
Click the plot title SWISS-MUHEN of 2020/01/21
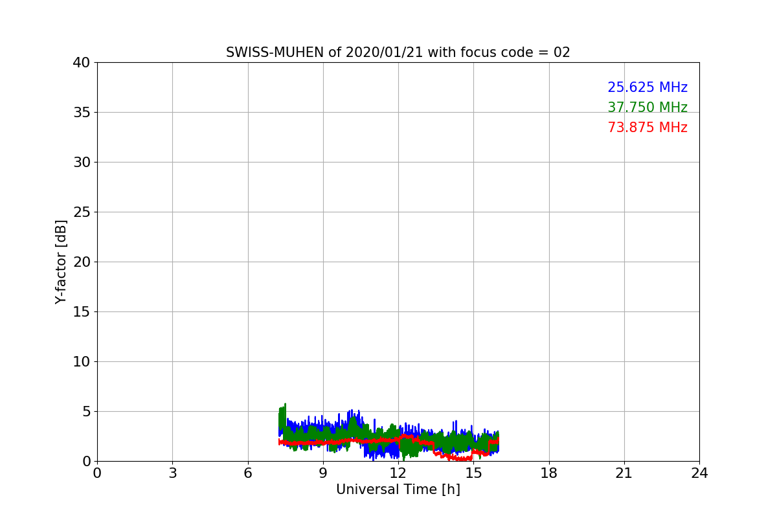point(398,52)
